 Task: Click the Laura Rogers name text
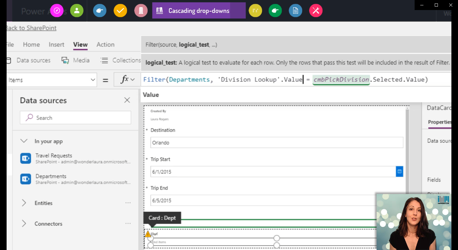tap(159, 119)
